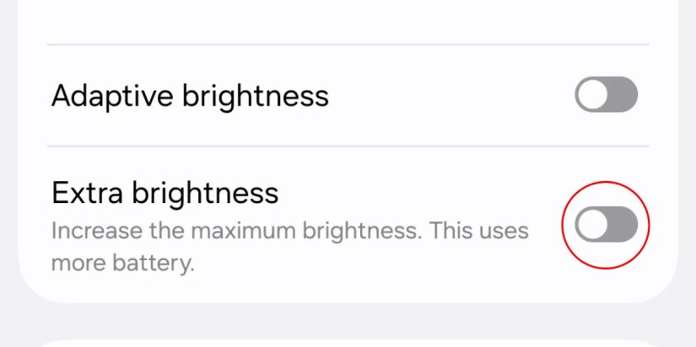Tap the next settings card at the bottom
Screen dimensions: 696x347
(348, 344)
